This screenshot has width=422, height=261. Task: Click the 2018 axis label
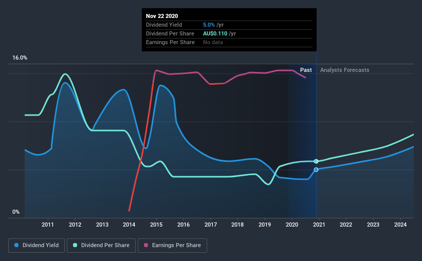click(x=237, y=225)
